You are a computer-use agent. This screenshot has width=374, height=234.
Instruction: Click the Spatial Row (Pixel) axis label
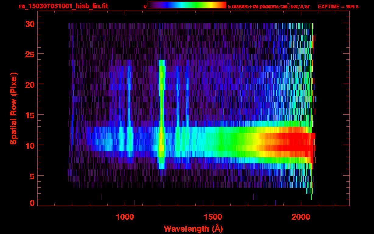[x=13, y=108]
